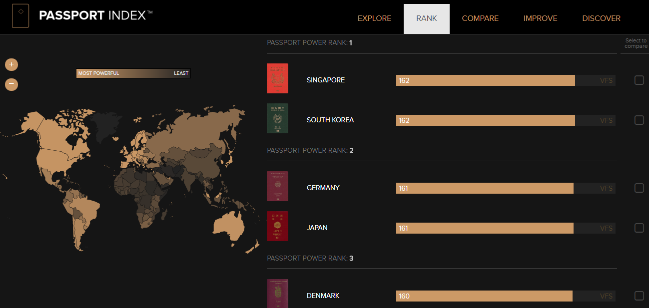
Task: Click the Passport Index logo icon
Action: coord(20,16)
